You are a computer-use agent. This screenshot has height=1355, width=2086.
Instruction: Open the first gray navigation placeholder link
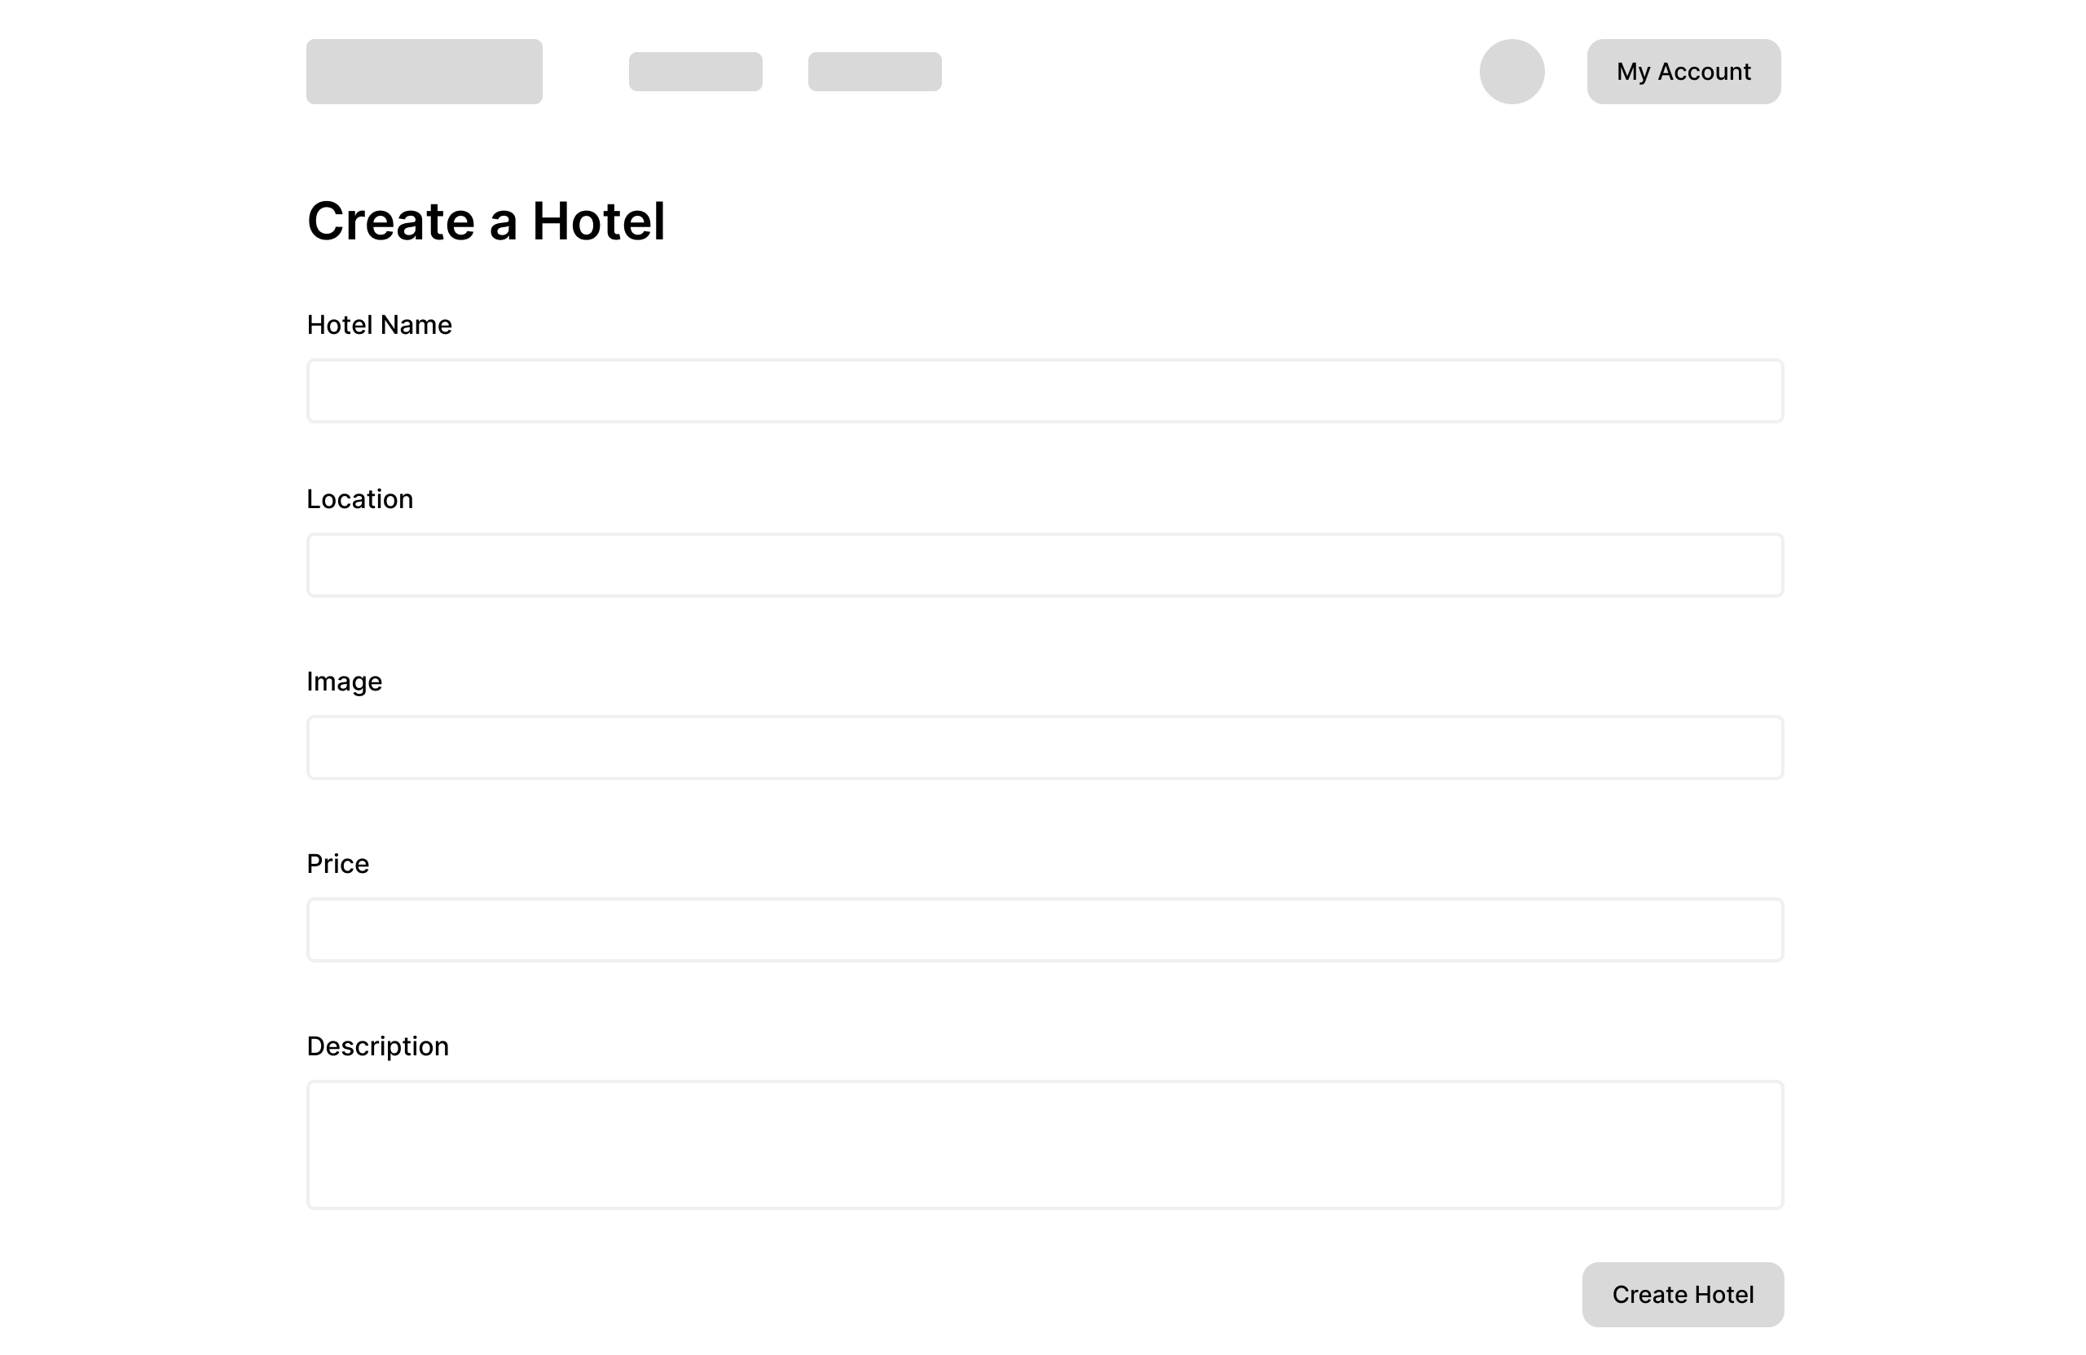point(695,72)
